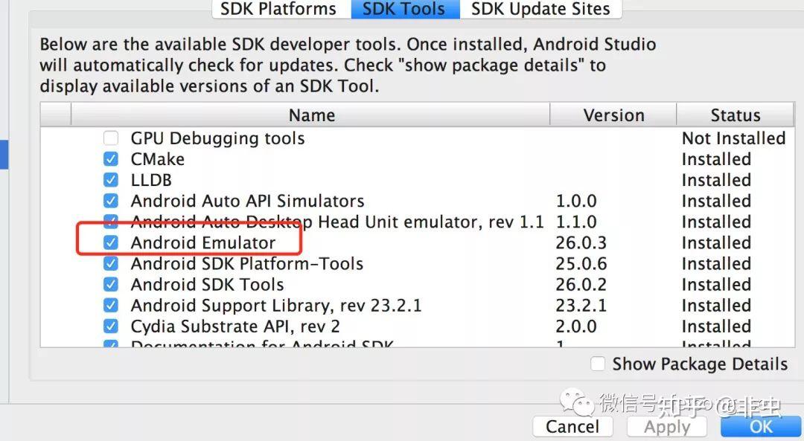Click the Apply button
This screenshot has width=804, height=441.
click(667, 427)
